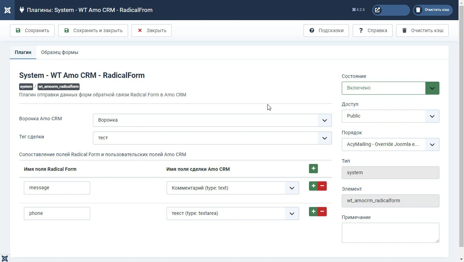
Task: Add a row with the header green plus
Action: pos(313,168)
